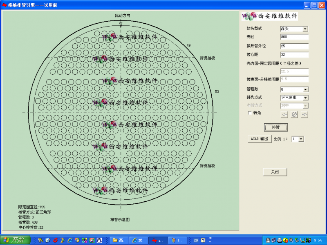Viewport: 327px width, 245px height.
Task: Click the upper 折流挡板 label
Action: tap(207, 58)
